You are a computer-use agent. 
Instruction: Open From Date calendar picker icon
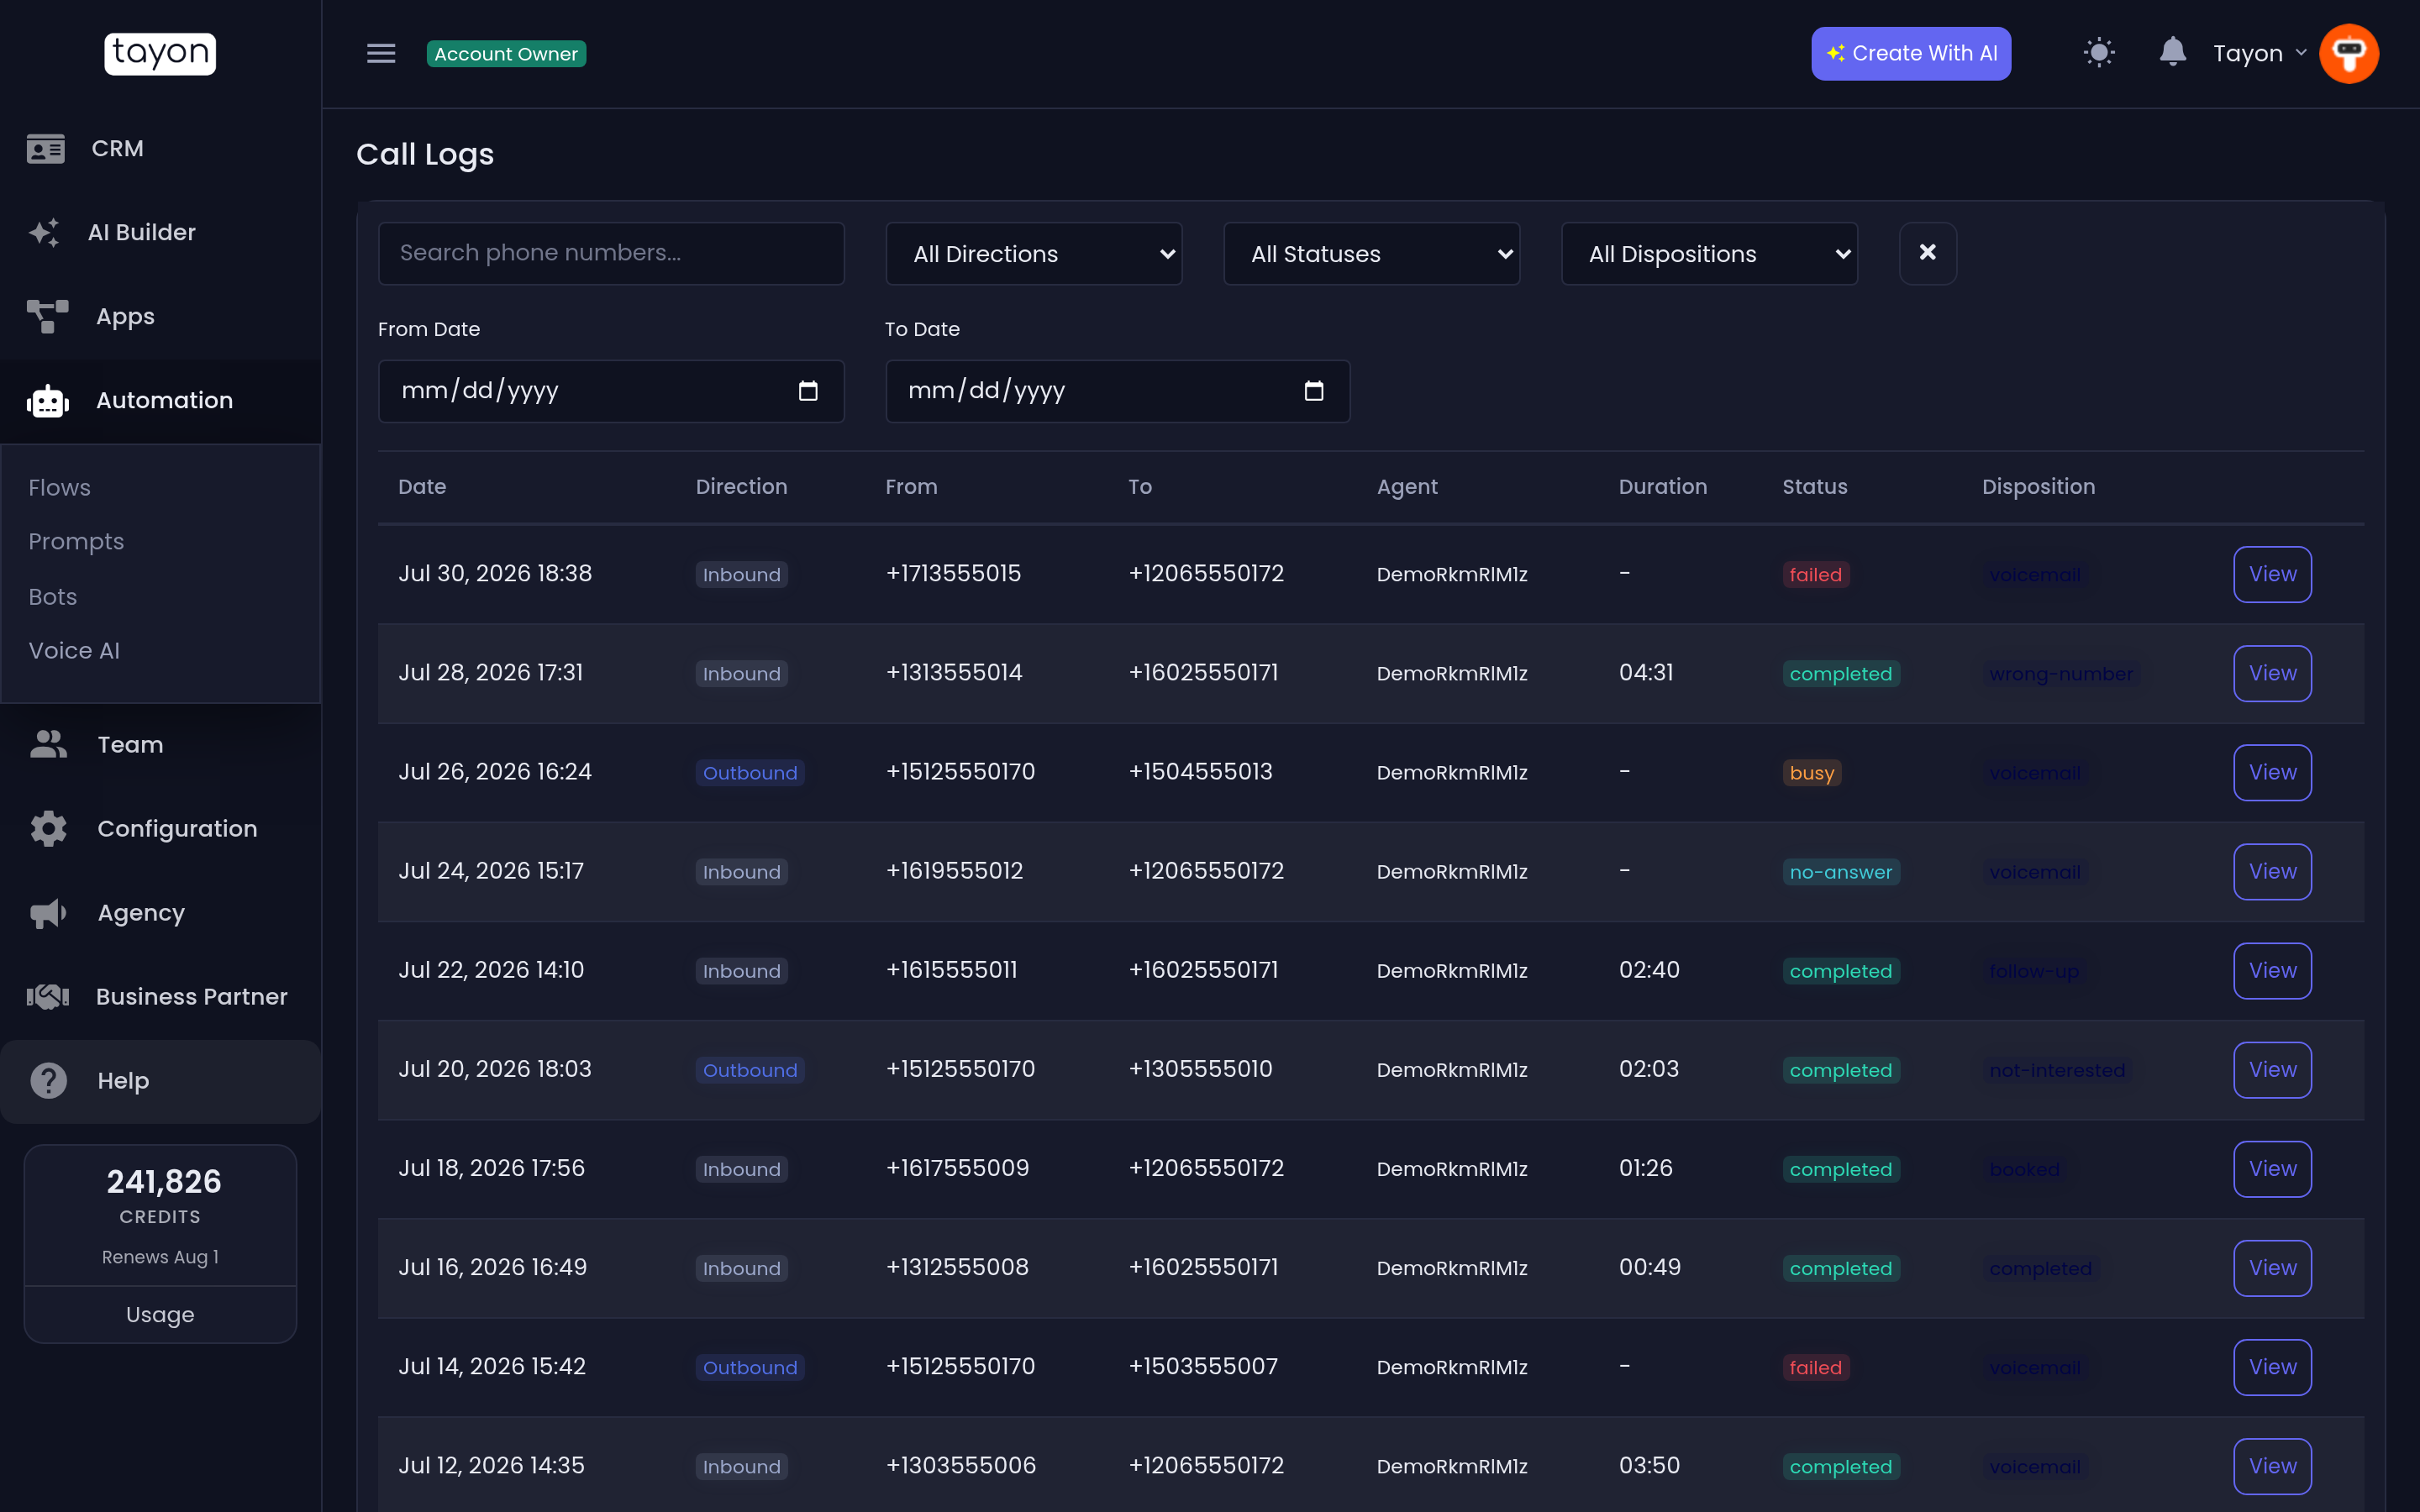point(808,391)
